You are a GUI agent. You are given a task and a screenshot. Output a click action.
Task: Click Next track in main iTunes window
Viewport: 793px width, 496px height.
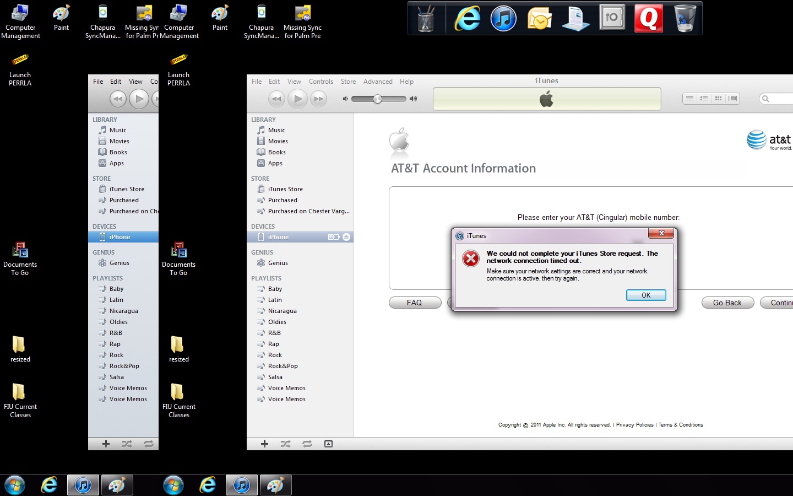(318, 99)
